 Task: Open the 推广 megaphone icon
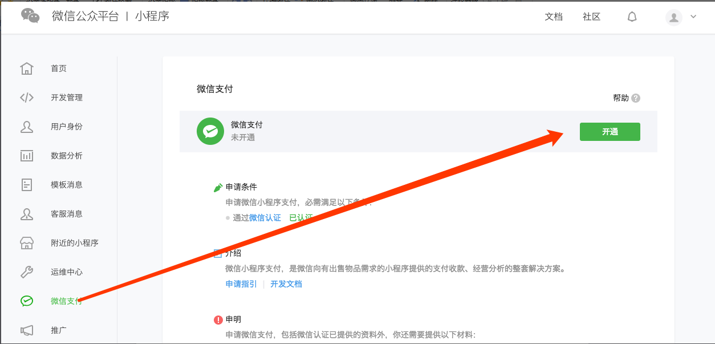27,330
